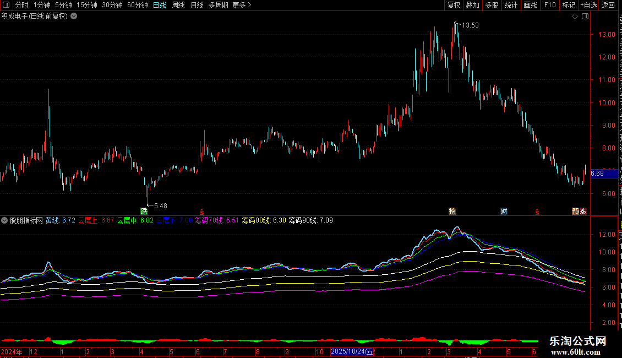Click the 10 month label on time axis
622x358 pixels.
tap(320, 351)
